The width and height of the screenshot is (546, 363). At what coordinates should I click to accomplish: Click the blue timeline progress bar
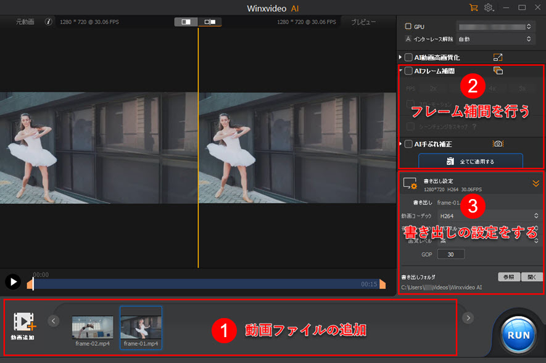coord(206,284)
